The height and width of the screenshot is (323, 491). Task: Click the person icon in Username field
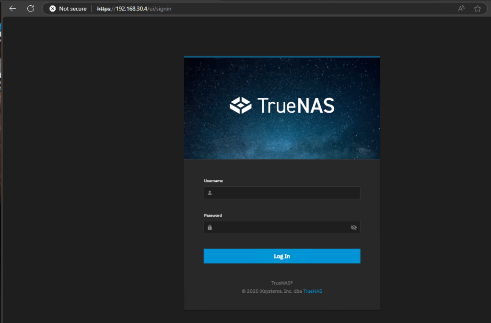(210, 193)
